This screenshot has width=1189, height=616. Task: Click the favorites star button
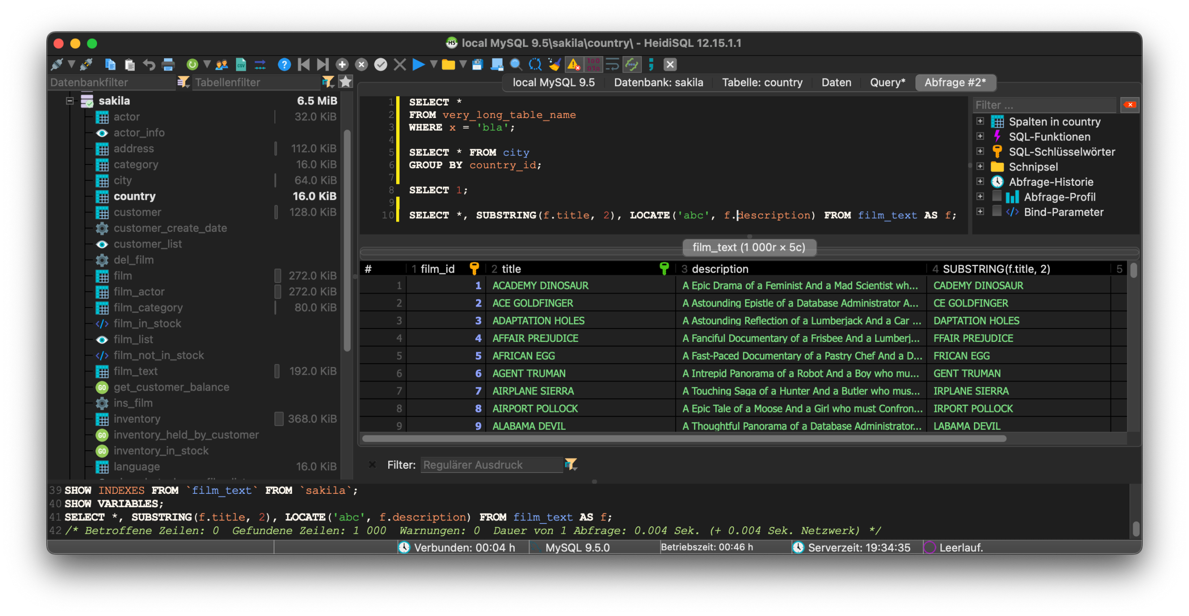point(345,82)
